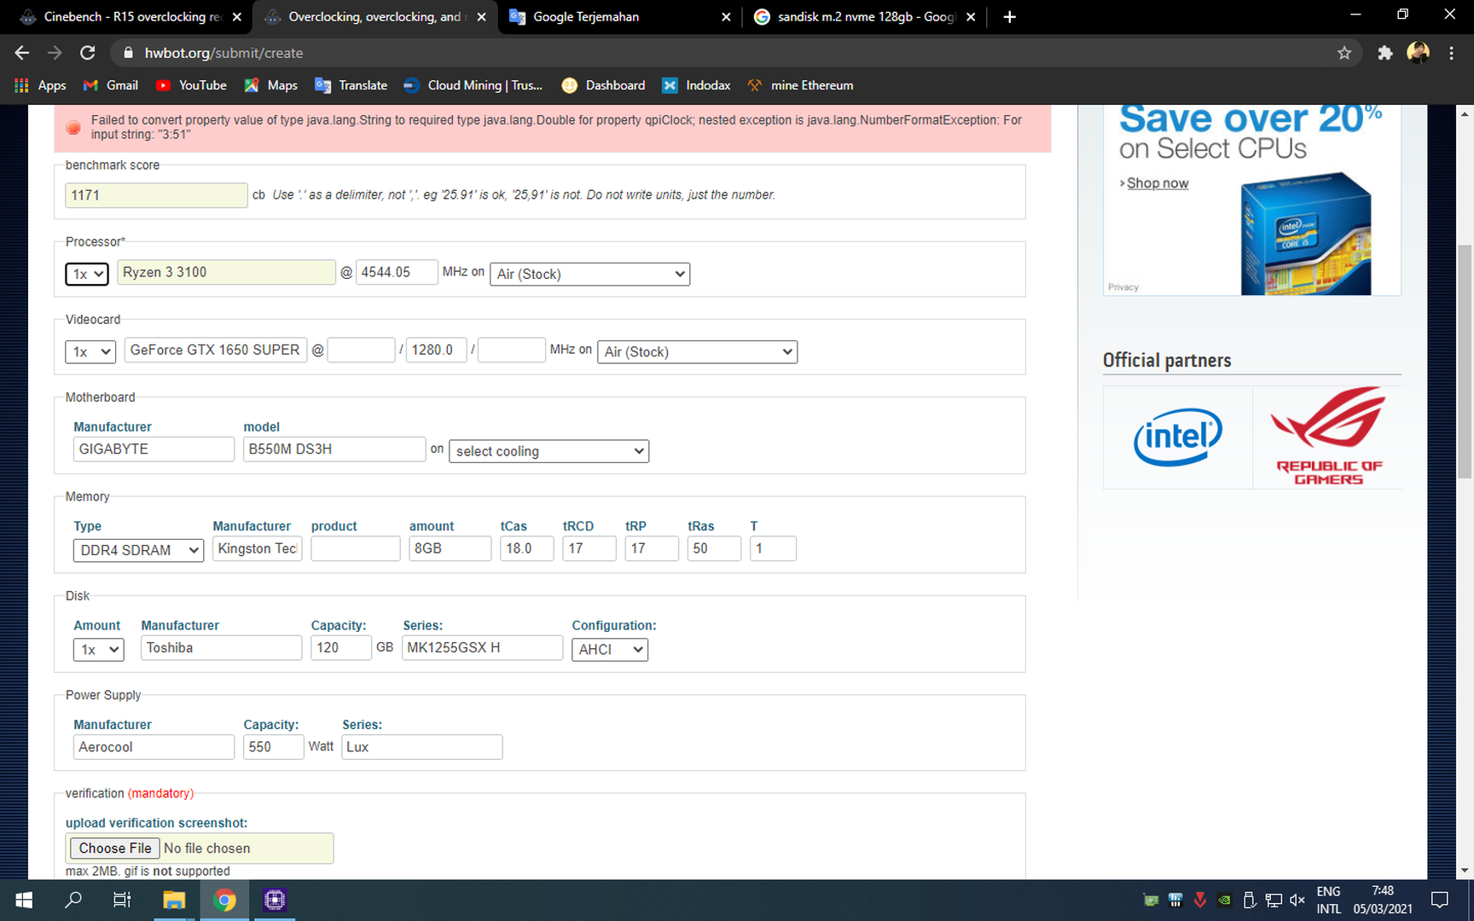Screen dimensions: 1474x921
Task: Expand the videocard count dropdown
Action: point(90,351)
